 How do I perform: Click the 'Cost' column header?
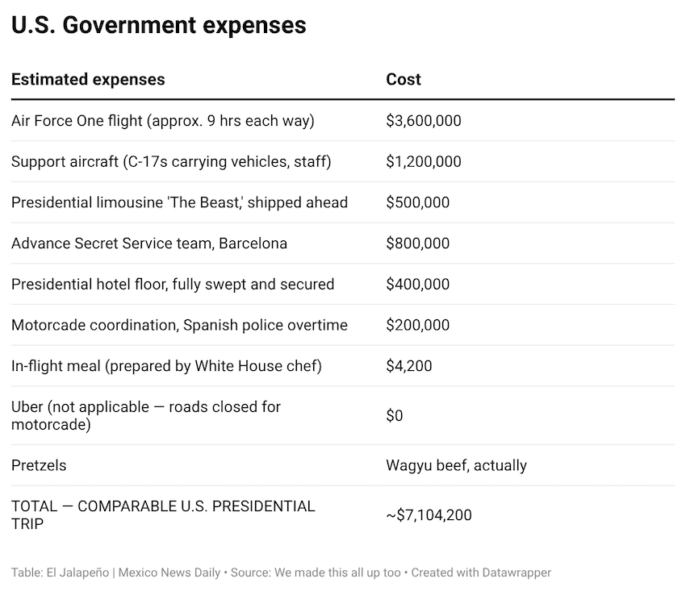tap(404, 79)
